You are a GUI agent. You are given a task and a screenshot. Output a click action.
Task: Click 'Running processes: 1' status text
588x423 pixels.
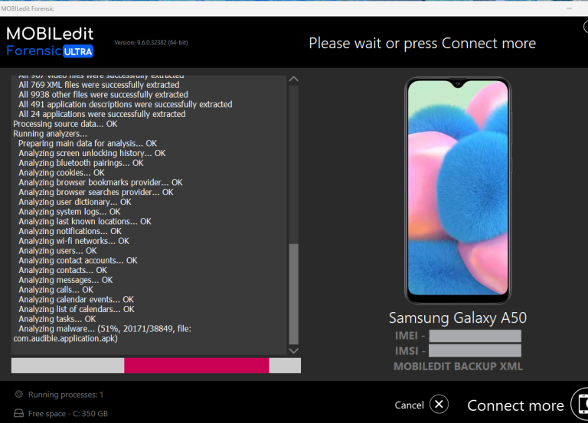click(66, 395)
